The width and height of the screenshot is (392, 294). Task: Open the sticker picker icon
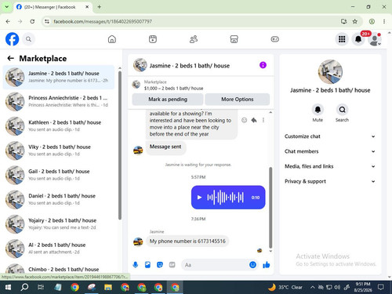click(160, 265)
